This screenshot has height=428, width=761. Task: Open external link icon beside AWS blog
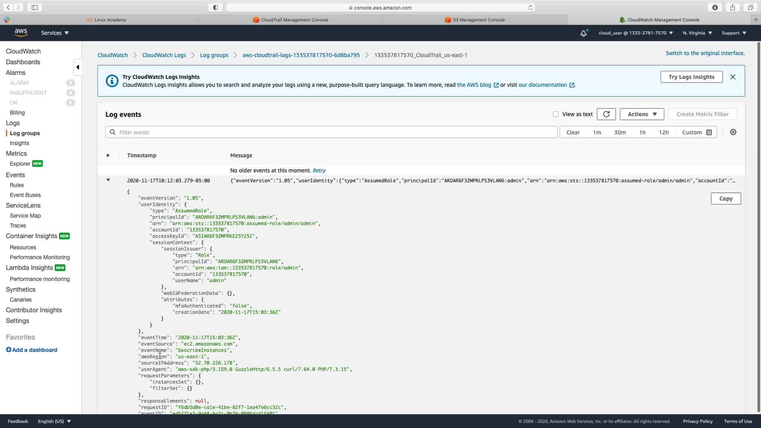click(x=496, y=85)
